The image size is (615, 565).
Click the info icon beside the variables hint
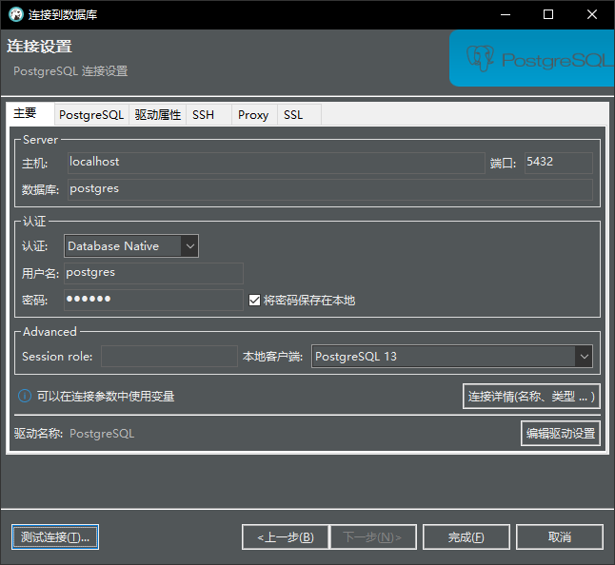tap(25, 396)
